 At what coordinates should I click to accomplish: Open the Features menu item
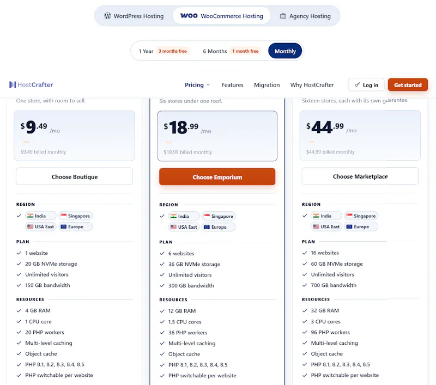232,85
